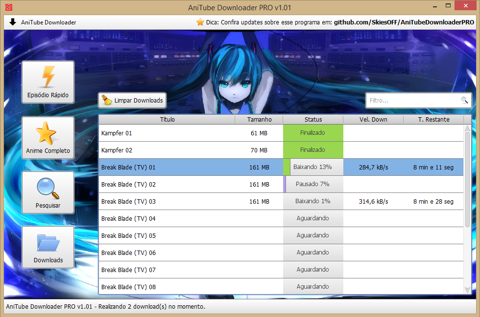Select the Break Blade (TV) 02 title
Viewport: 480px width, 317px height.
click(x=128, y=185)
